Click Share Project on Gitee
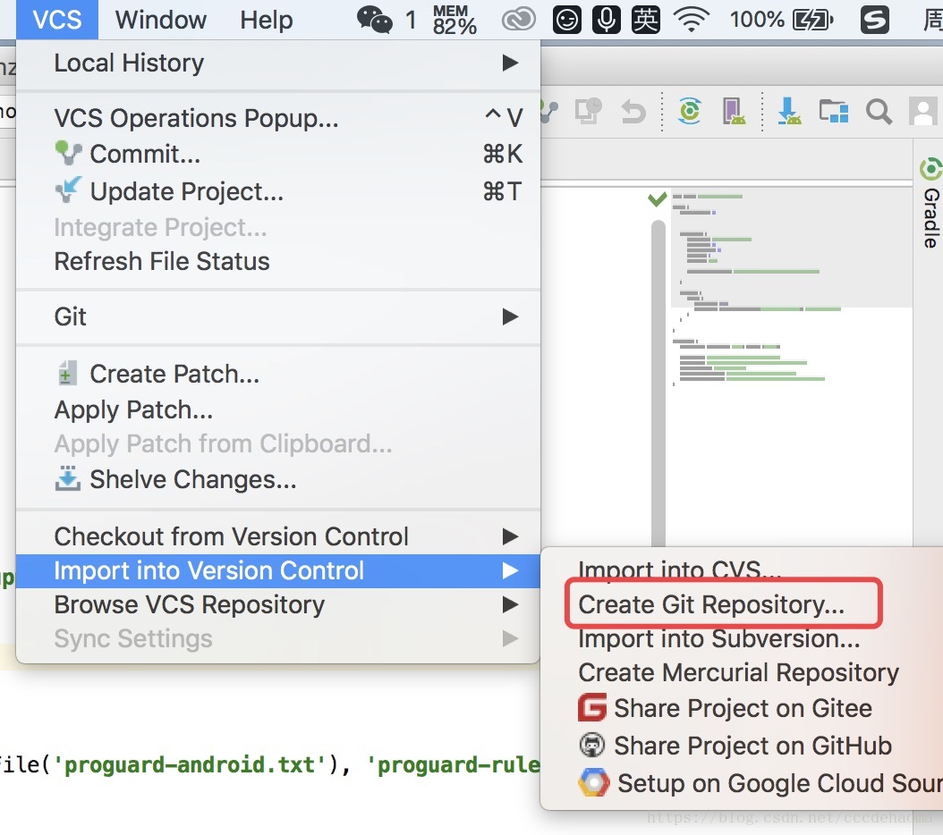Viewport: 943px width, 835px height. click(x=743, y=708)
